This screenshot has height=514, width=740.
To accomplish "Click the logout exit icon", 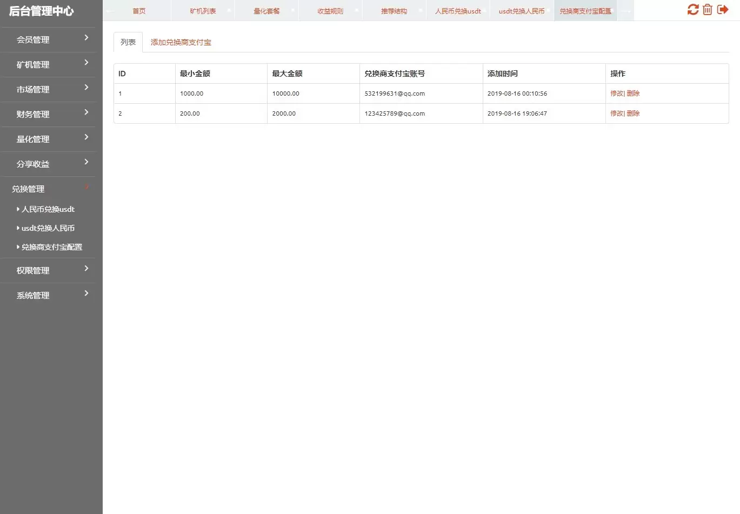I will point(723,10).
